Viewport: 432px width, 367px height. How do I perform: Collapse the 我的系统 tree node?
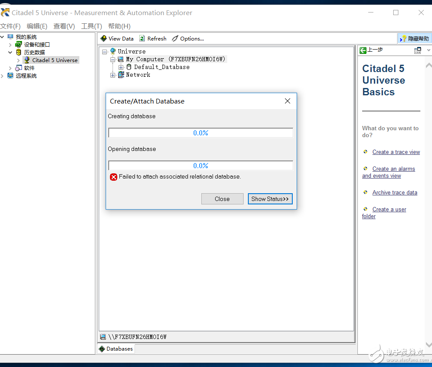pos(2,37)
